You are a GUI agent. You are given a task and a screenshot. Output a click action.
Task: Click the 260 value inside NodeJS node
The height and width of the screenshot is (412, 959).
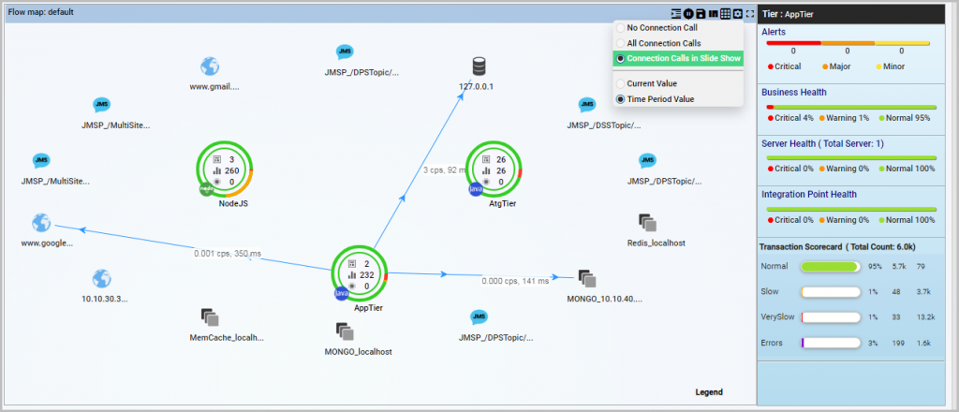[x=231, y=170]
